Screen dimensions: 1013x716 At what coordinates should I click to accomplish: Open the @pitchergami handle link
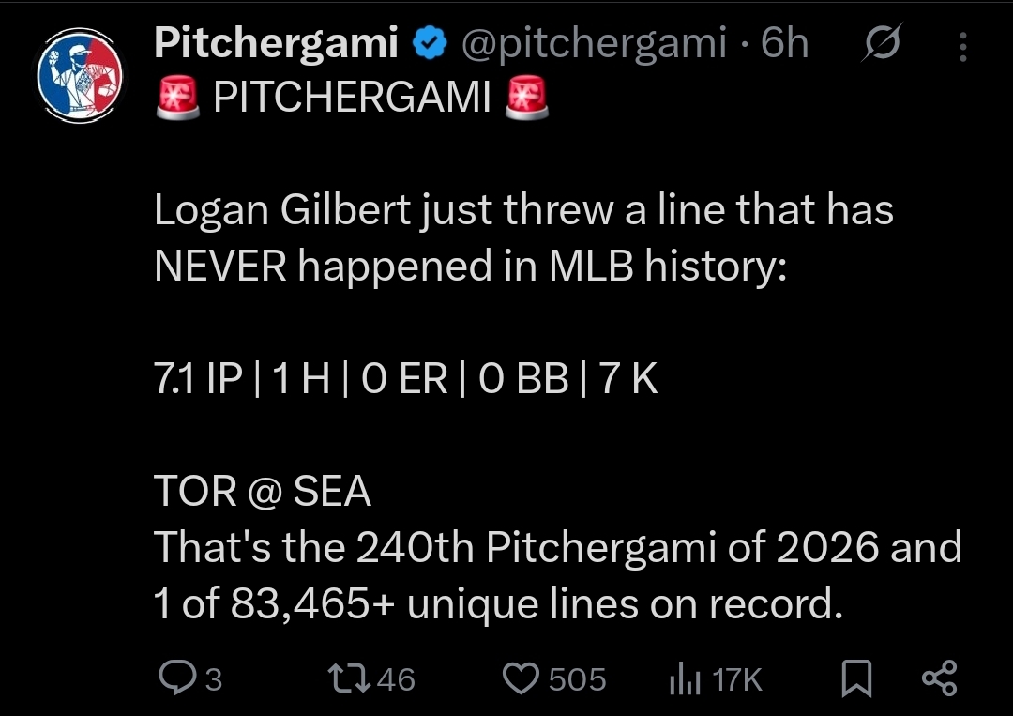[594, 43]
